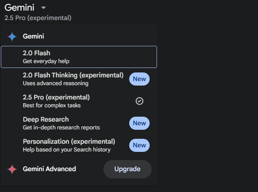
Task: Click the checkmark icon beside 2.5 Pro
Action: [x=139, y=101]
